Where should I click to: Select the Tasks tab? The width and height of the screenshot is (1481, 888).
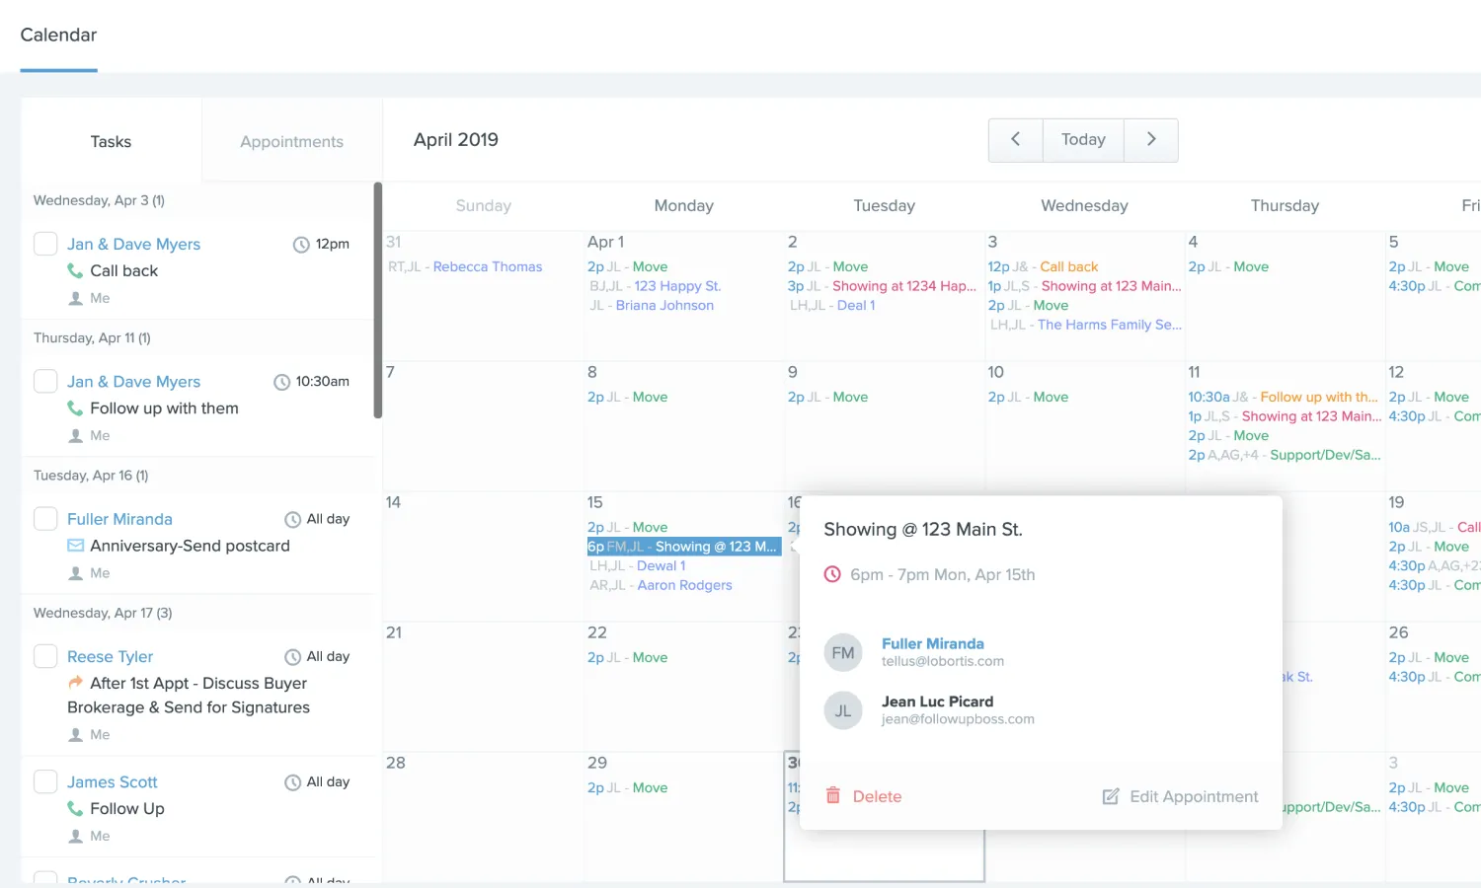pyautogui.click(x=111, y=141)
